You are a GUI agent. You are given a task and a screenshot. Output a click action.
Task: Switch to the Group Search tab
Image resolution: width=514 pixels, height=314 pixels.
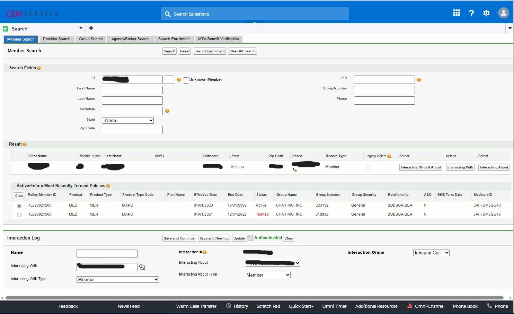(x=91, y=39)
